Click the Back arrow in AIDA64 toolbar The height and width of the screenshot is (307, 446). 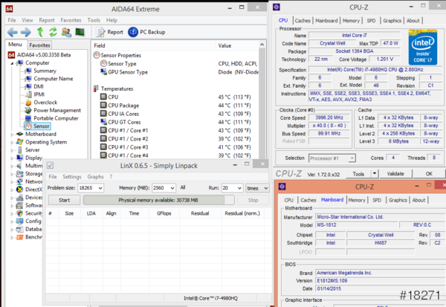13,33
